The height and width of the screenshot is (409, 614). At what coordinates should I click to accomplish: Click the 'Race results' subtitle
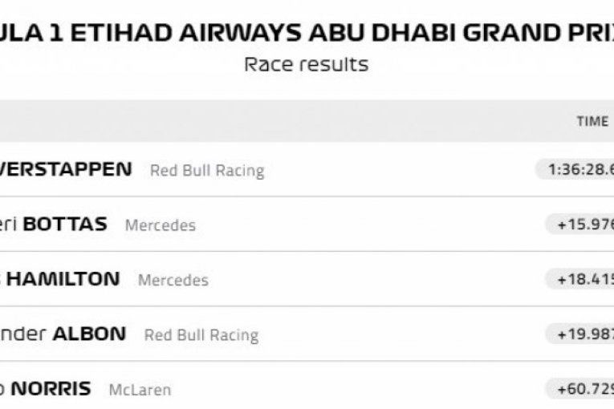307,64
